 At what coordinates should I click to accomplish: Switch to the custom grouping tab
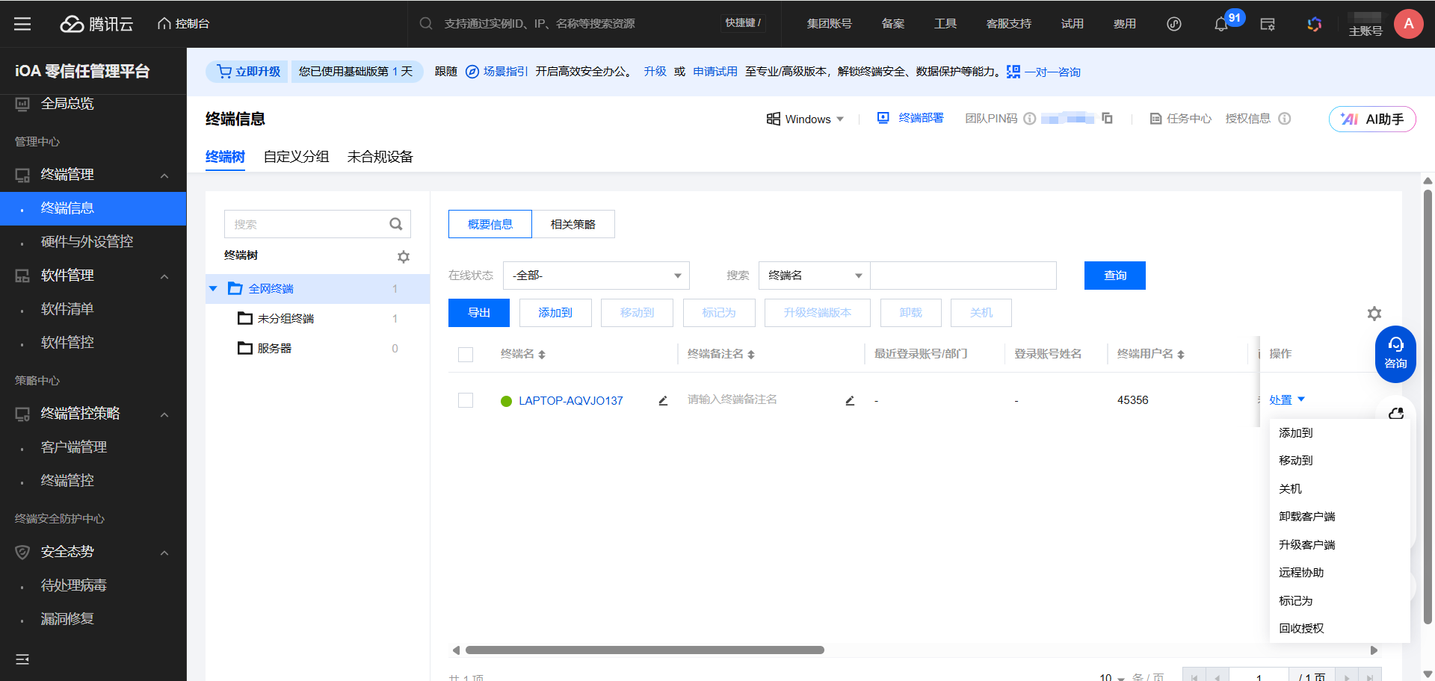[296, 157]
